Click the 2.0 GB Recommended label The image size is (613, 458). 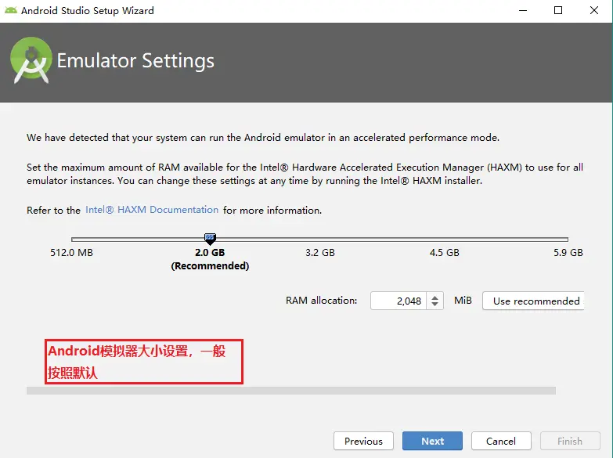click(x=210, y=259)
